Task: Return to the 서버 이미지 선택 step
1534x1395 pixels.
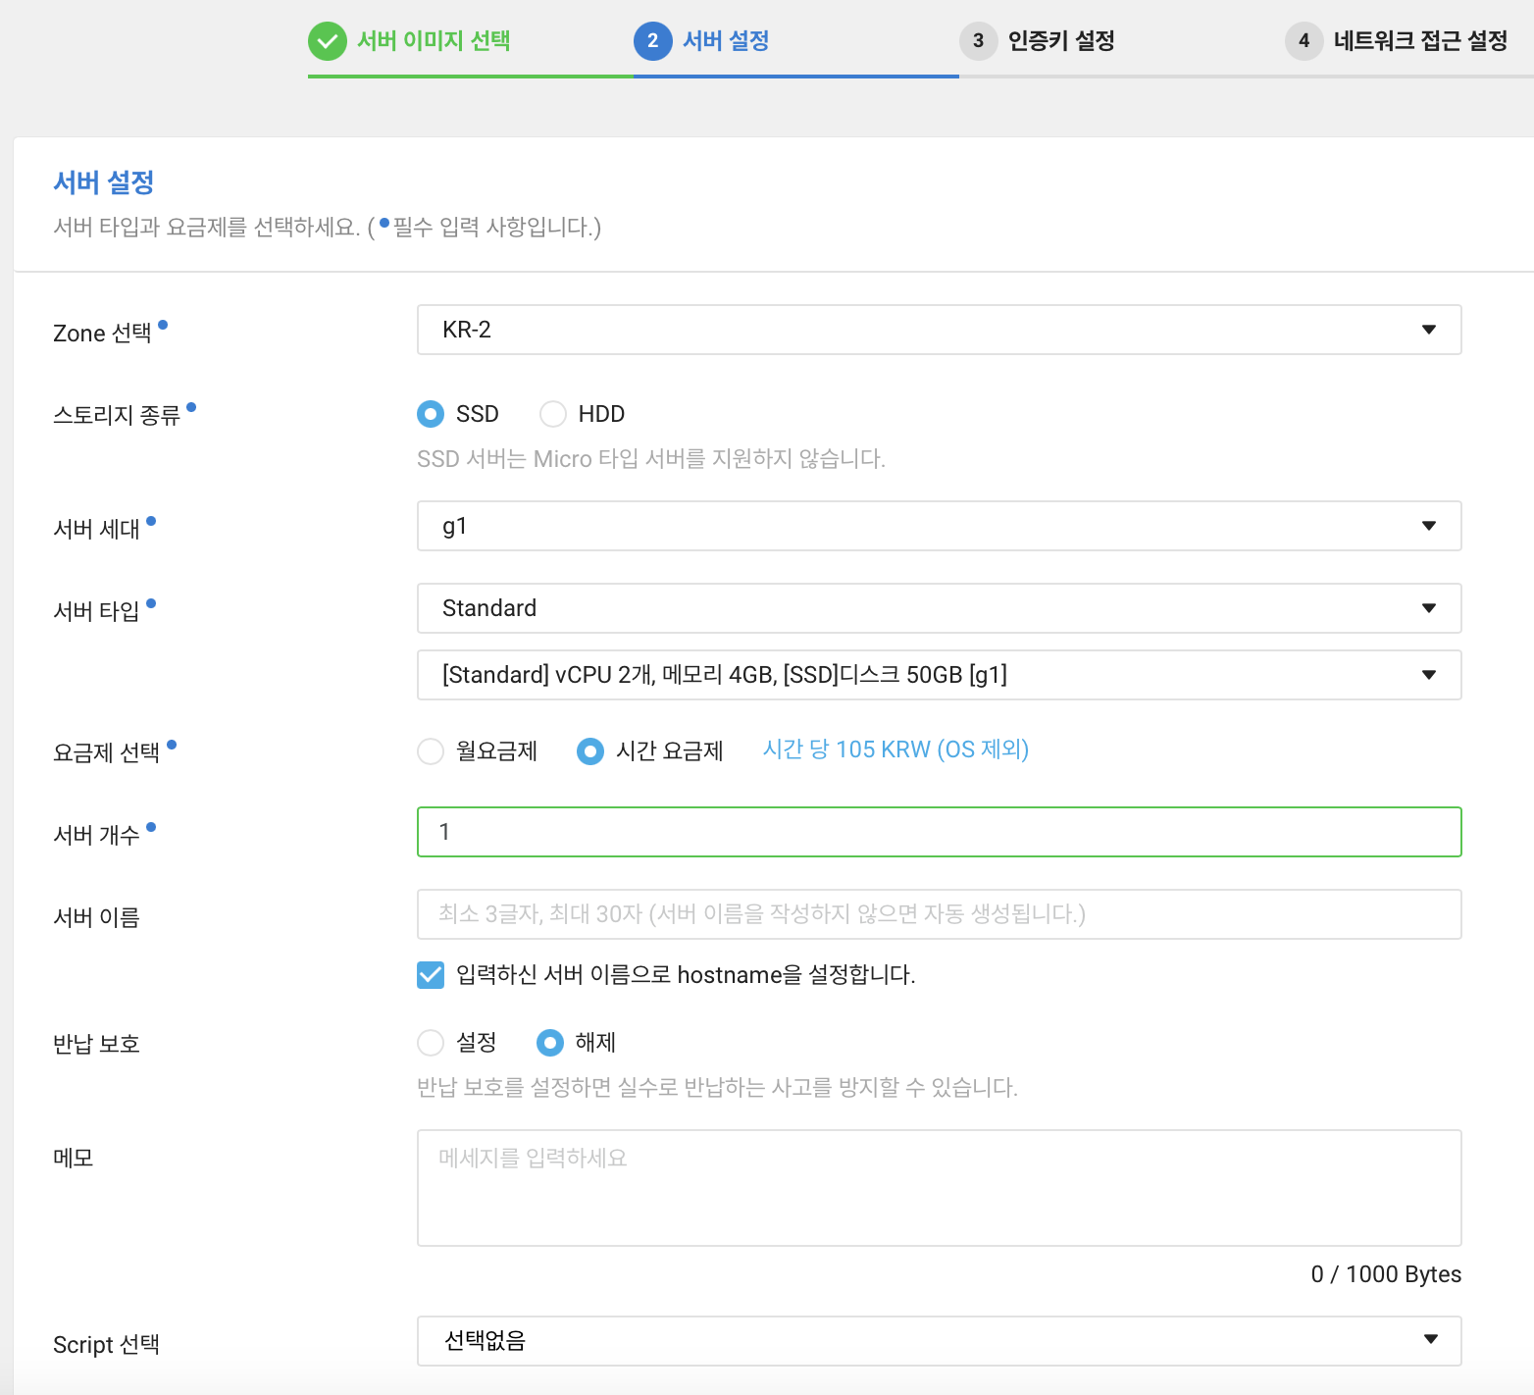Action: click(x=432, y=41)
